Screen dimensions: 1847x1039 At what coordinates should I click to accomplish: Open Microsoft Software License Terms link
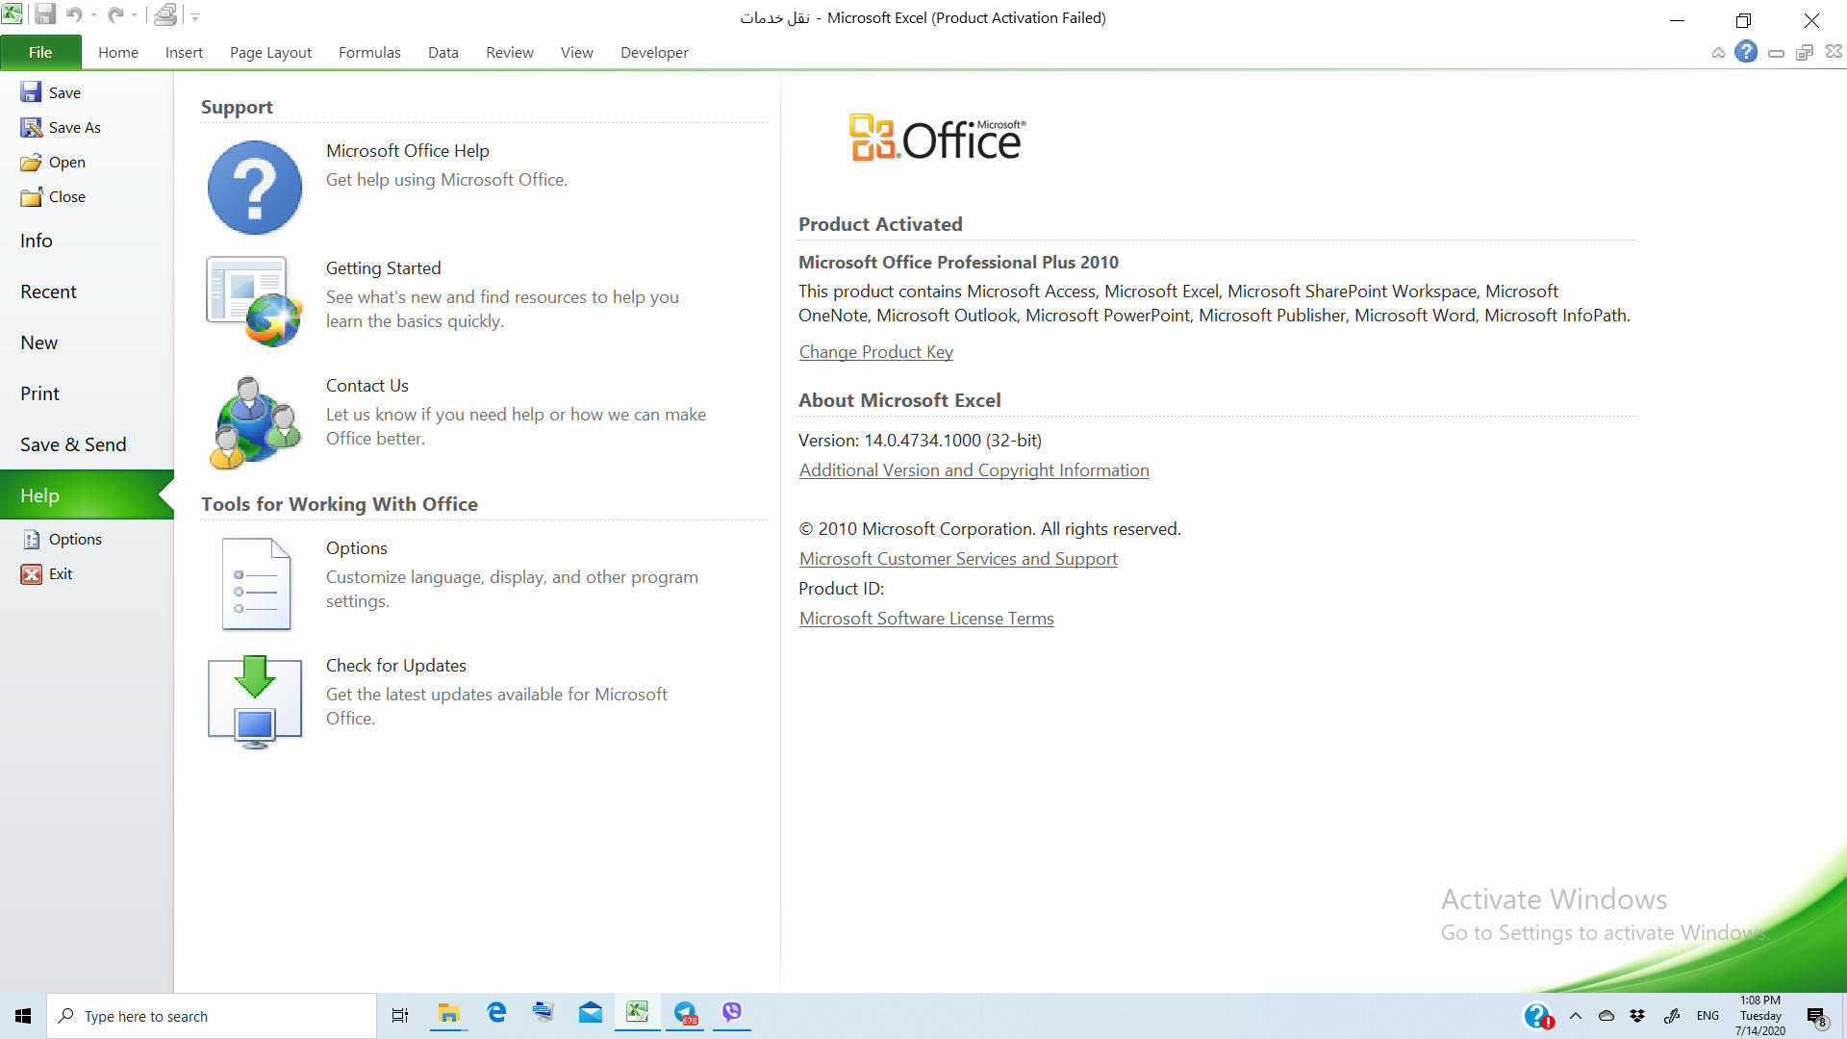pos(926,618)
